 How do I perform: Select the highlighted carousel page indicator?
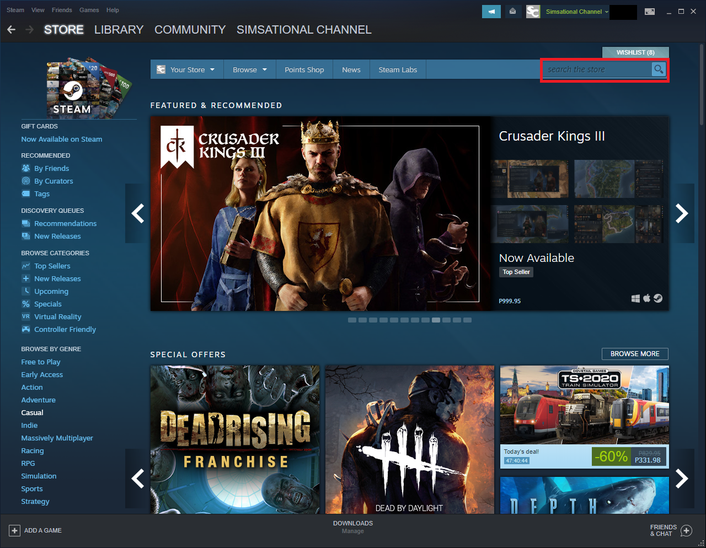coord(436,320)
